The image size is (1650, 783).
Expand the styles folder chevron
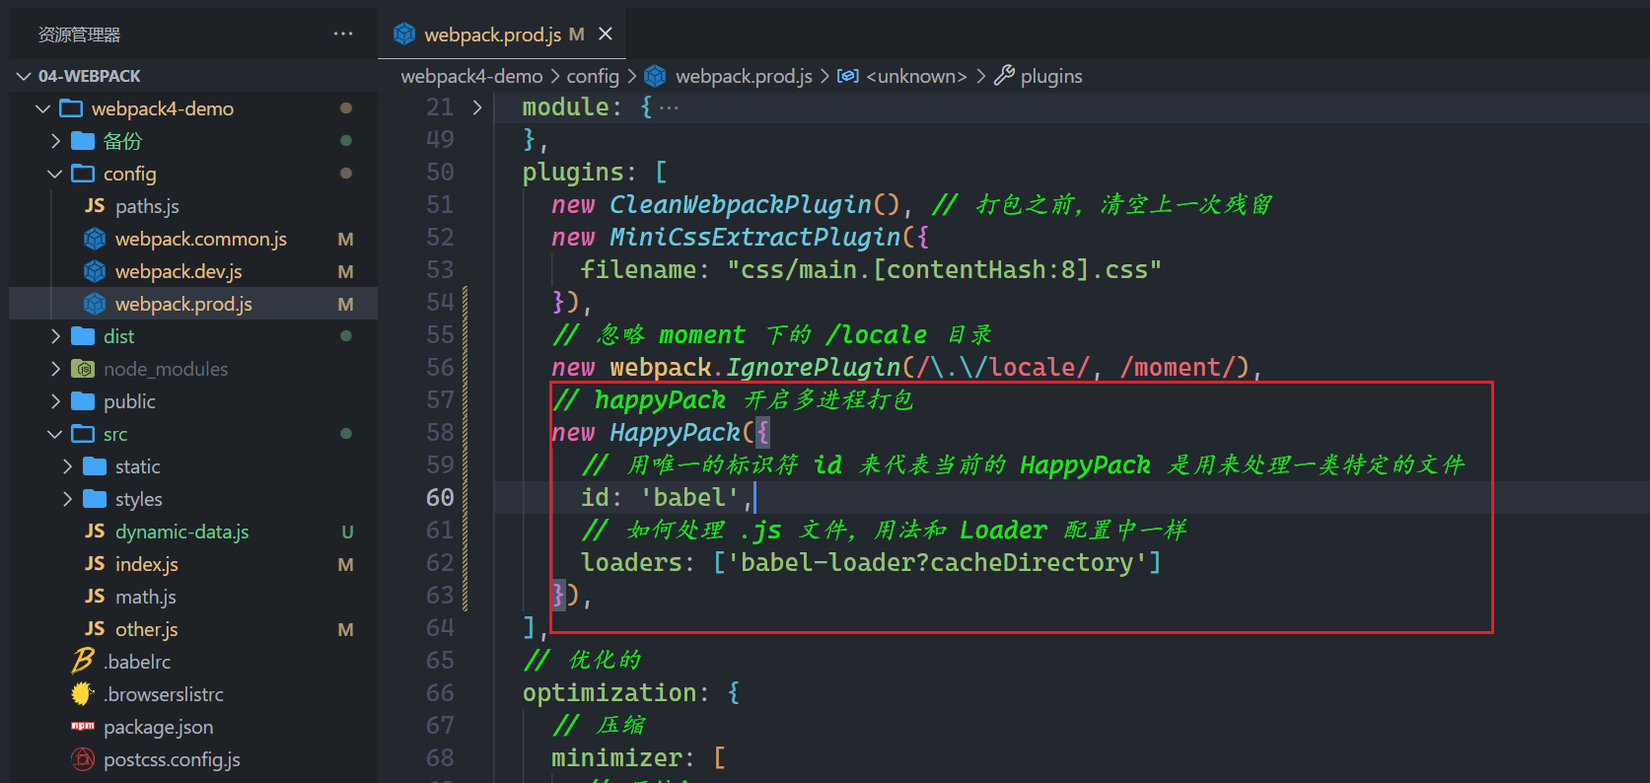pos(67,499)
